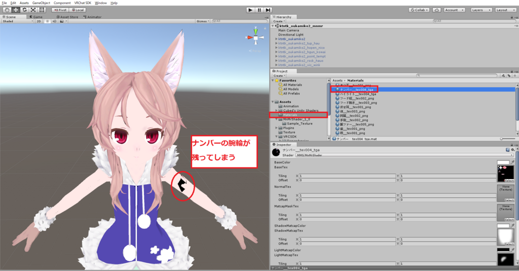
Task: Open the GameObject menu
Action: [41, 3]
